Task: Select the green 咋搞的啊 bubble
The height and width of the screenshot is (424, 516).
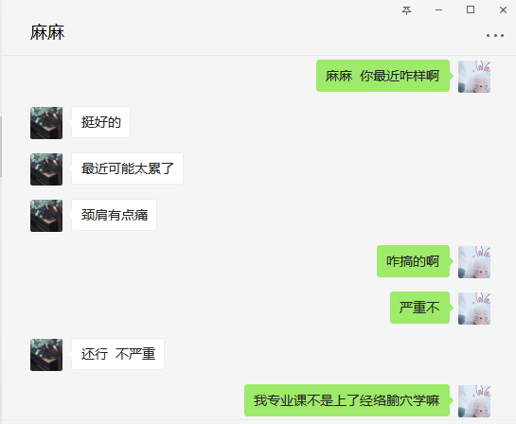Action: click(x=413, y=261)
